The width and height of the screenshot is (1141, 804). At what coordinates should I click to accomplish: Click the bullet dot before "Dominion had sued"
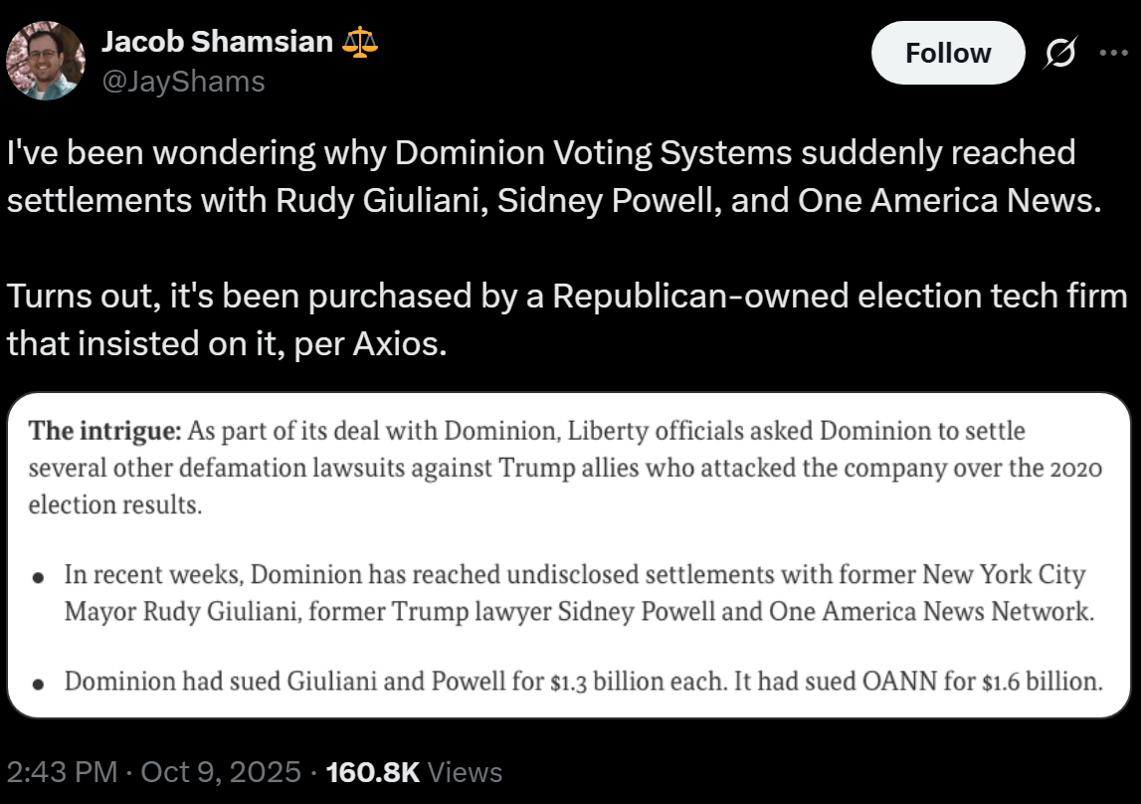38,685
